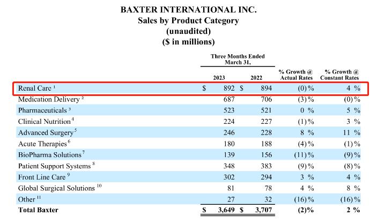Click Other 2022 value '32'
Viewport: 384px width, 223px height.
point(268,199)
